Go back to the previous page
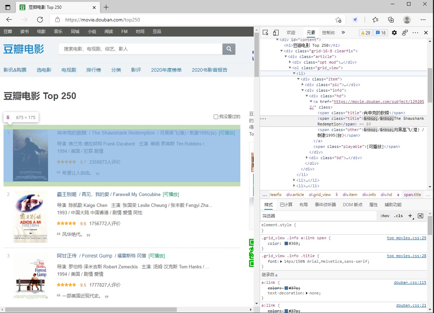This screenshot has height=313, width=434. [9, 20]
